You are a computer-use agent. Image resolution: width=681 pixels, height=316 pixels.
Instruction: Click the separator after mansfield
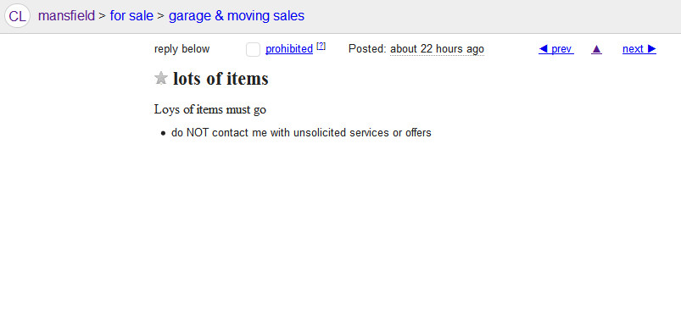103,16
